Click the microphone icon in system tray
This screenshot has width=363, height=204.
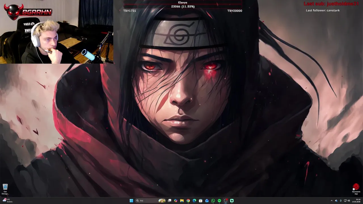coord(341,201)
